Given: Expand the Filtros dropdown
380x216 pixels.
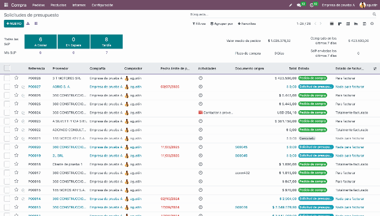Looking at the screenshot, I should 199,24.
